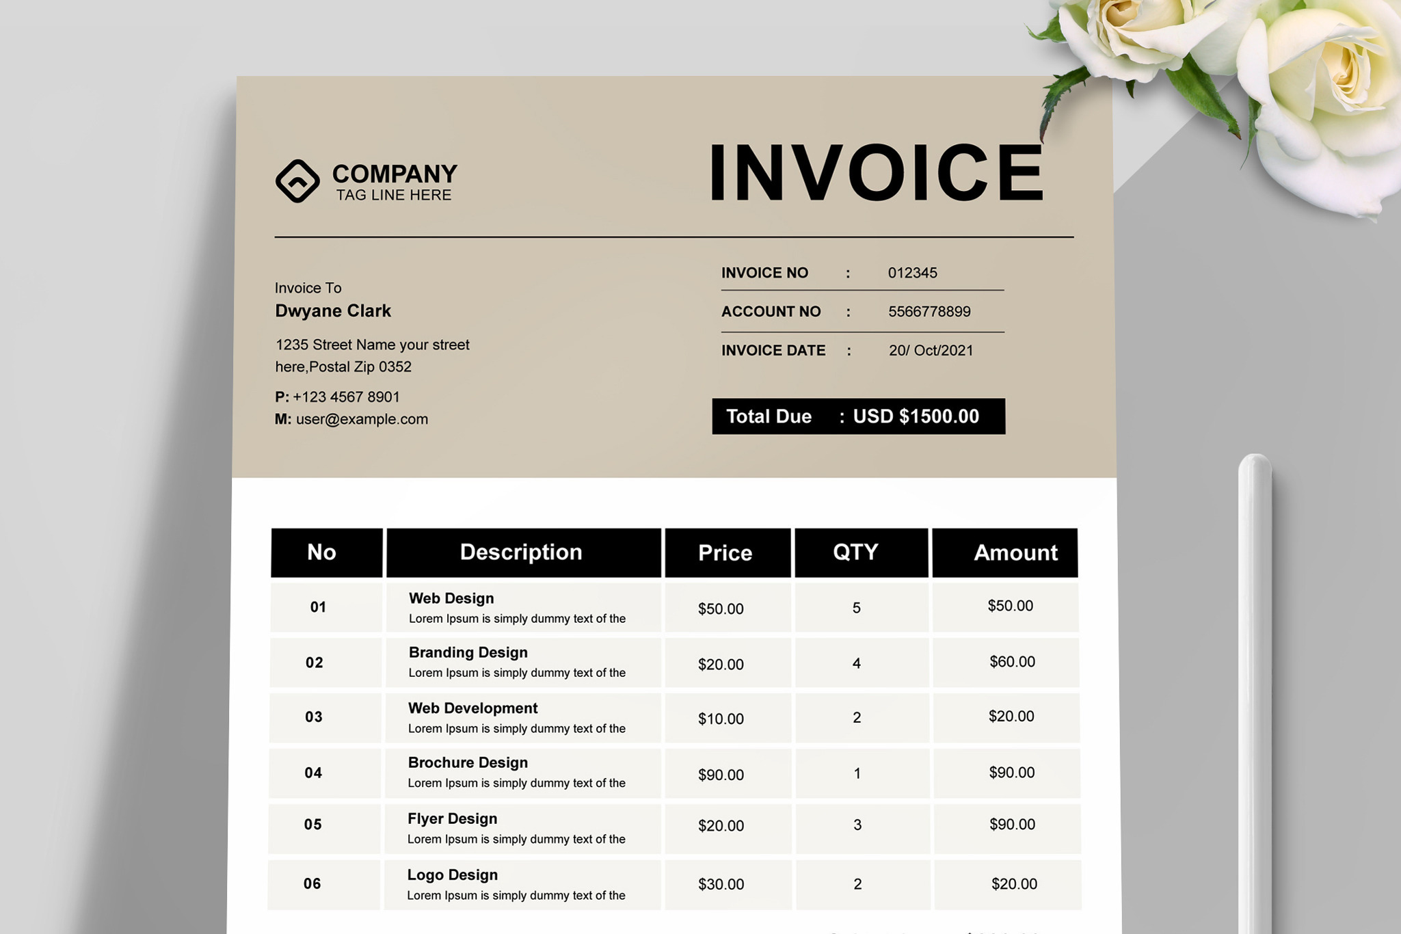Click the customer name Dwyane Clark
Image resolution: width=1401 pixels, height=934 pixels.
(x=333, y=311)
